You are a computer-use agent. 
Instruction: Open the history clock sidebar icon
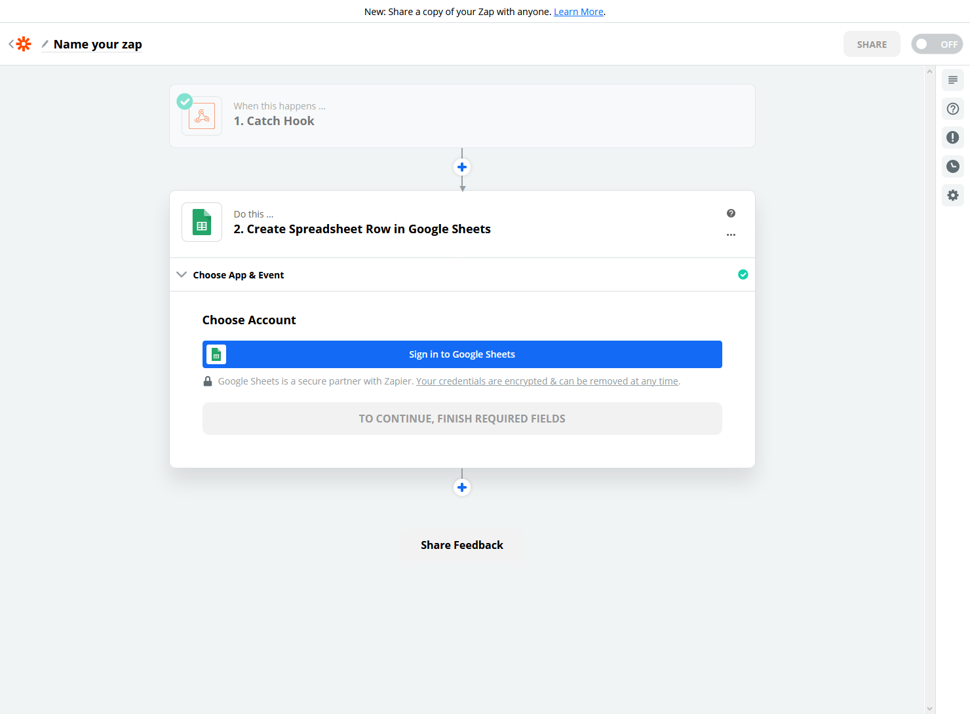click(x=953, y=166)
